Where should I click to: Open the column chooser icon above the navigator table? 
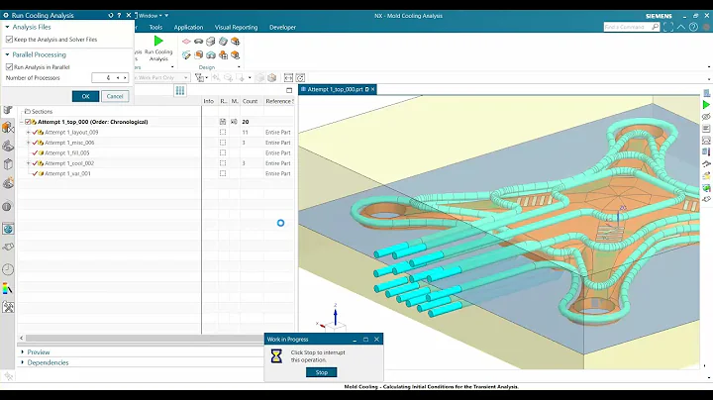click(x=180, y=90)
